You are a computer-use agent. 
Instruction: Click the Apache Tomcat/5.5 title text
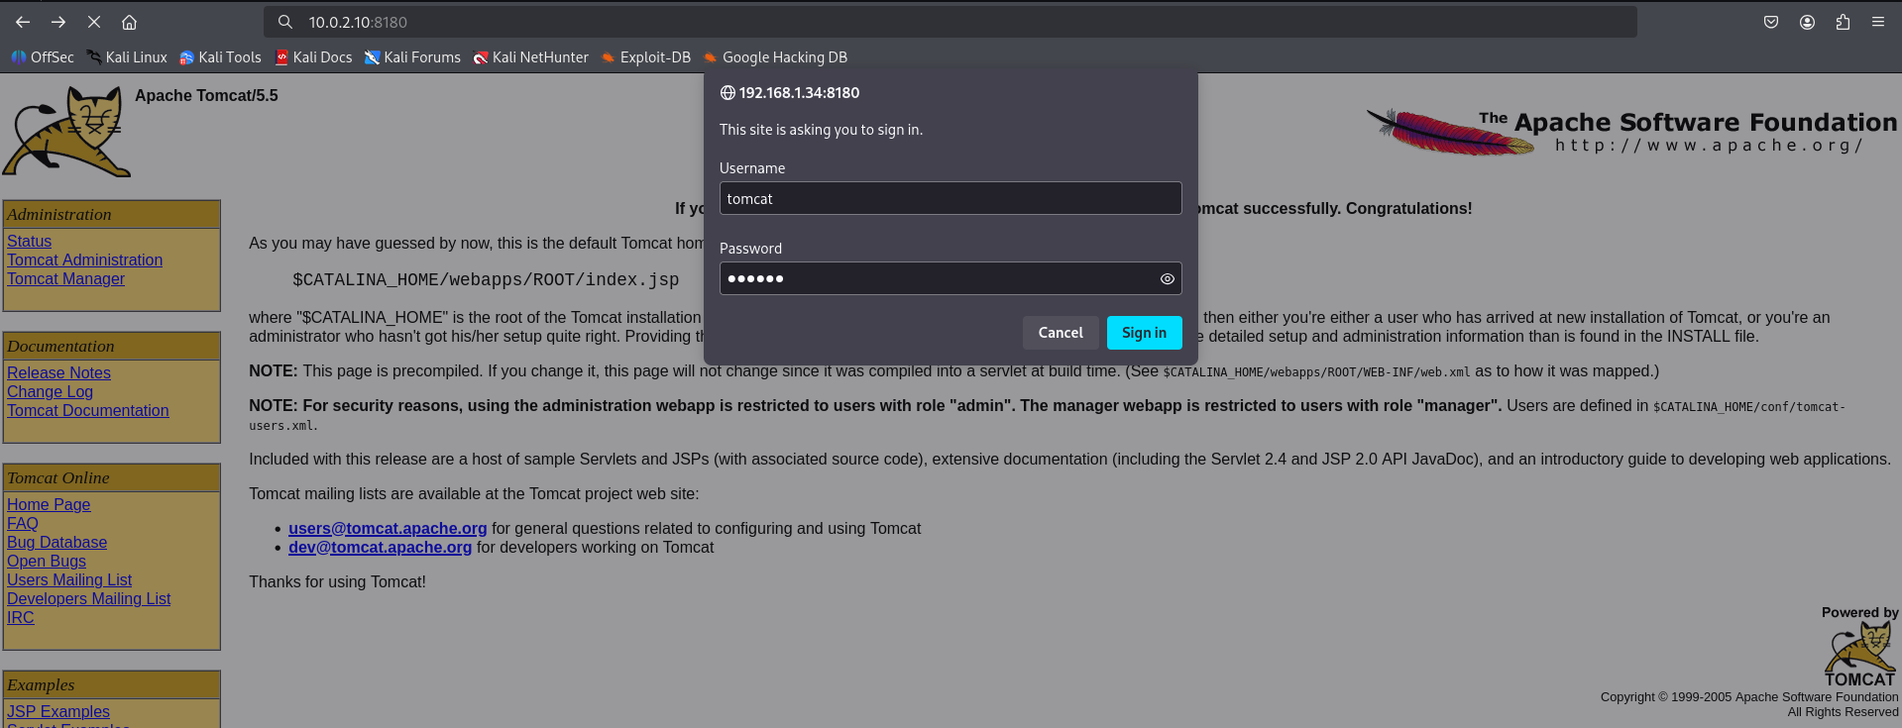(x=206, y=95)
